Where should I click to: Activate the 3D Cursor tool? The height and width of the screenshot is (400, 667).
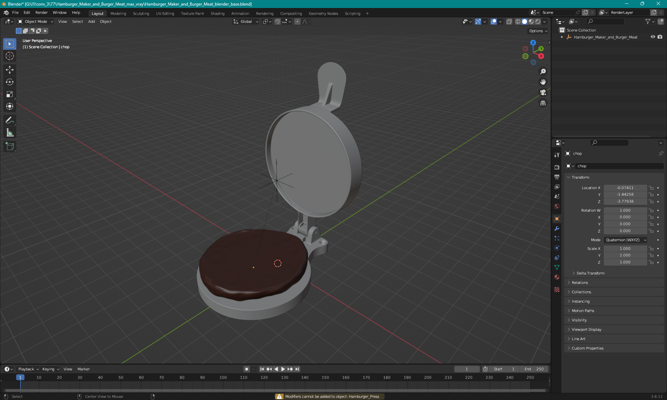10,56
